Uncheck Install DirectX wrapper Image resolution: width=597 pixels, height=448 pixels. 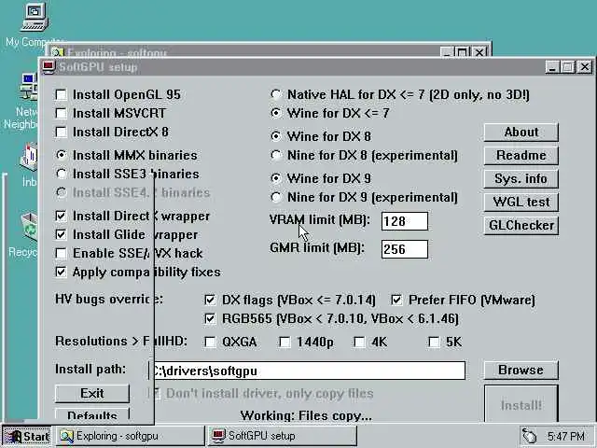pyautogui.click(x=61, y=216)
